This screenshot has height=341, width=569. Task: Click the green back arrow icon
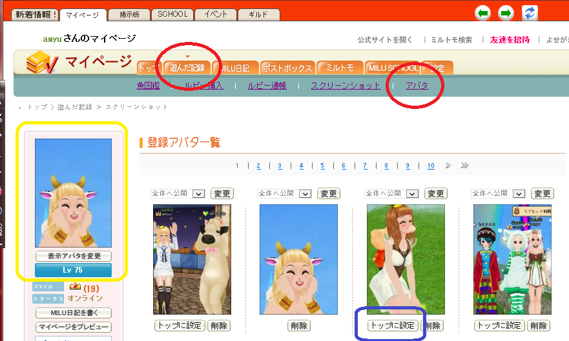pyautogui.click(x=483, y=13)
